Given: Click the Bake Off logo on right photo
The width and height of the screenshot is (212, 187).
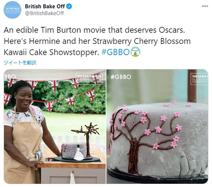Looking at the screenshot, I should [x=199, y=79].
